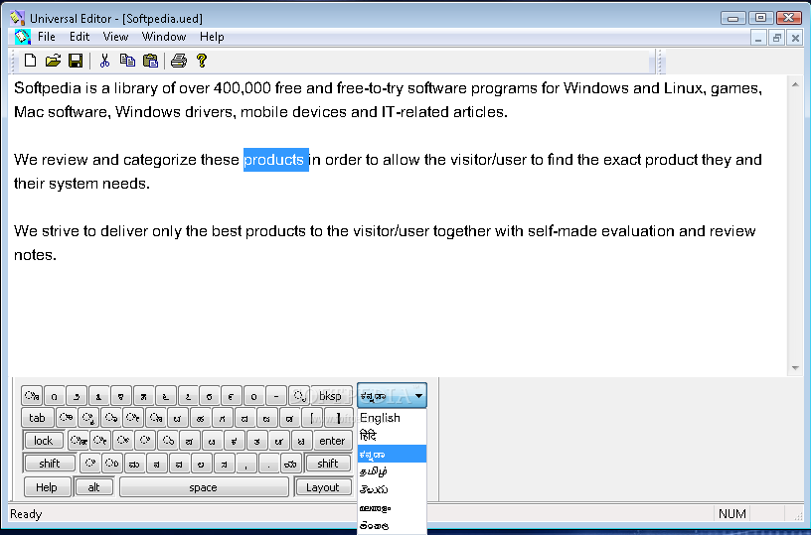Click the New document toolbar icon
Image resolution: width=811 pixels, height=535 pixels.
coord(31,61)
